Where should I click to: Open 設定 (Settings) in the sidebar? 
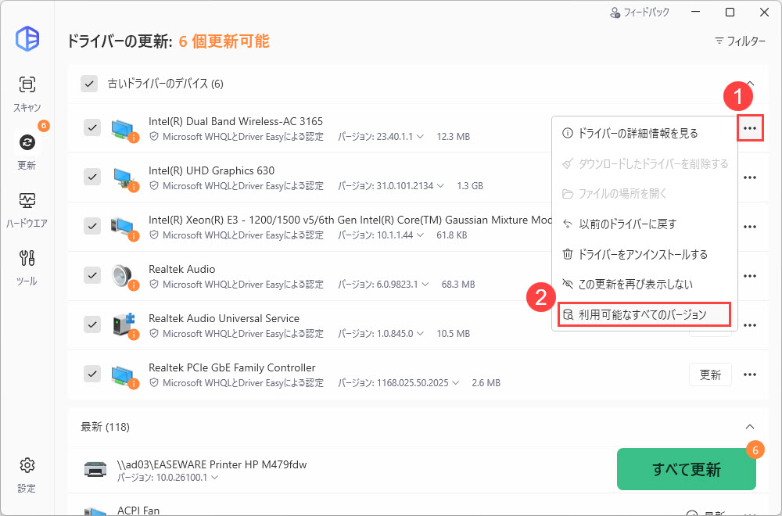point(27,475)
